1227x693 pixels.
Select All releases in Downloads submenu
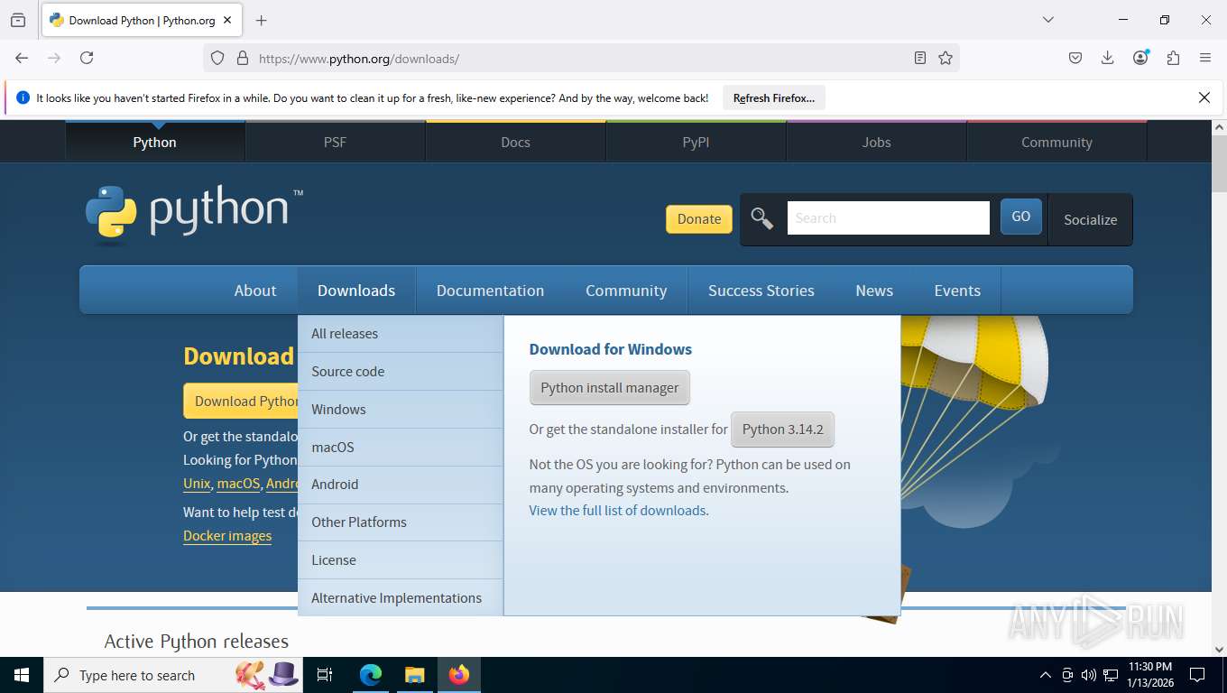pyautogui.click(x=401, y=334)
